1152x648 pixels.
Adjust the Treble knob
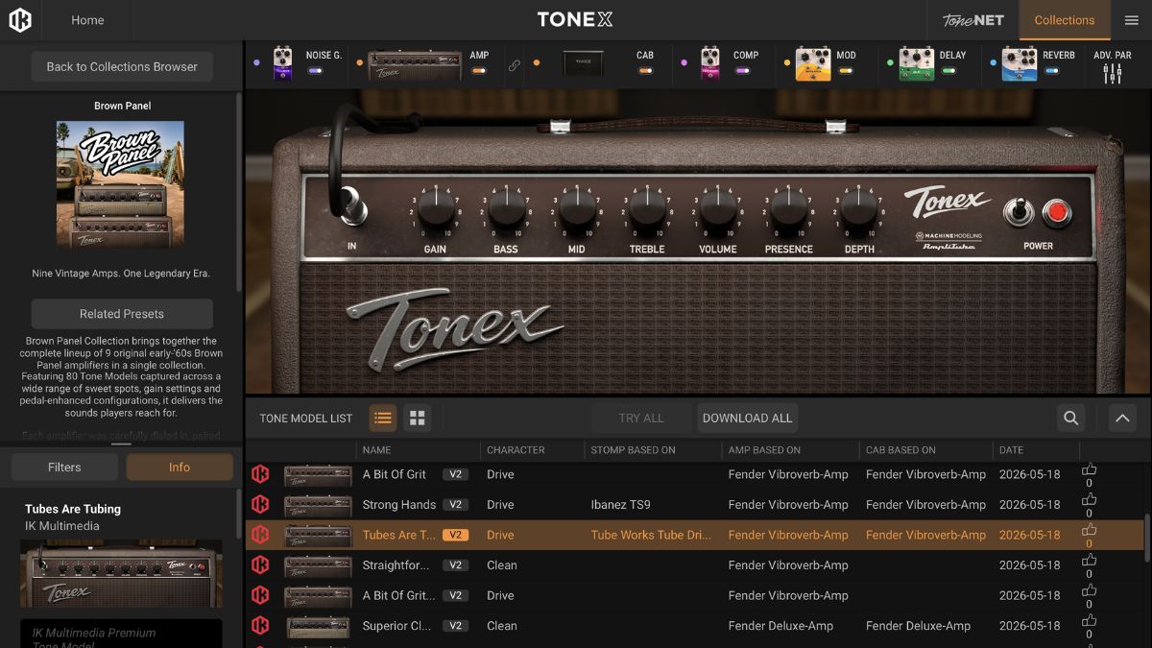pyautogui.click(x=647, y=207)
